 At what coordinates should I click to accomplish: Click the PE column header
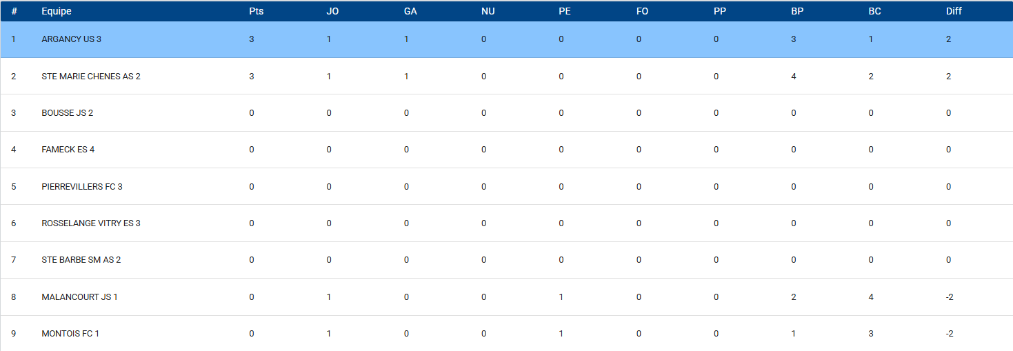pyautogui.click(x=565, y=11)
